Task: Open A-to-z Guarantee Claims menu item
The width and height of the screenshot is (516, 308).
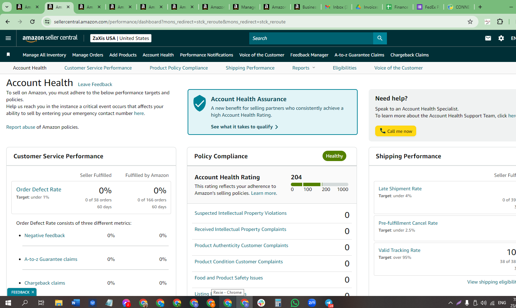Action: [359, 55]
